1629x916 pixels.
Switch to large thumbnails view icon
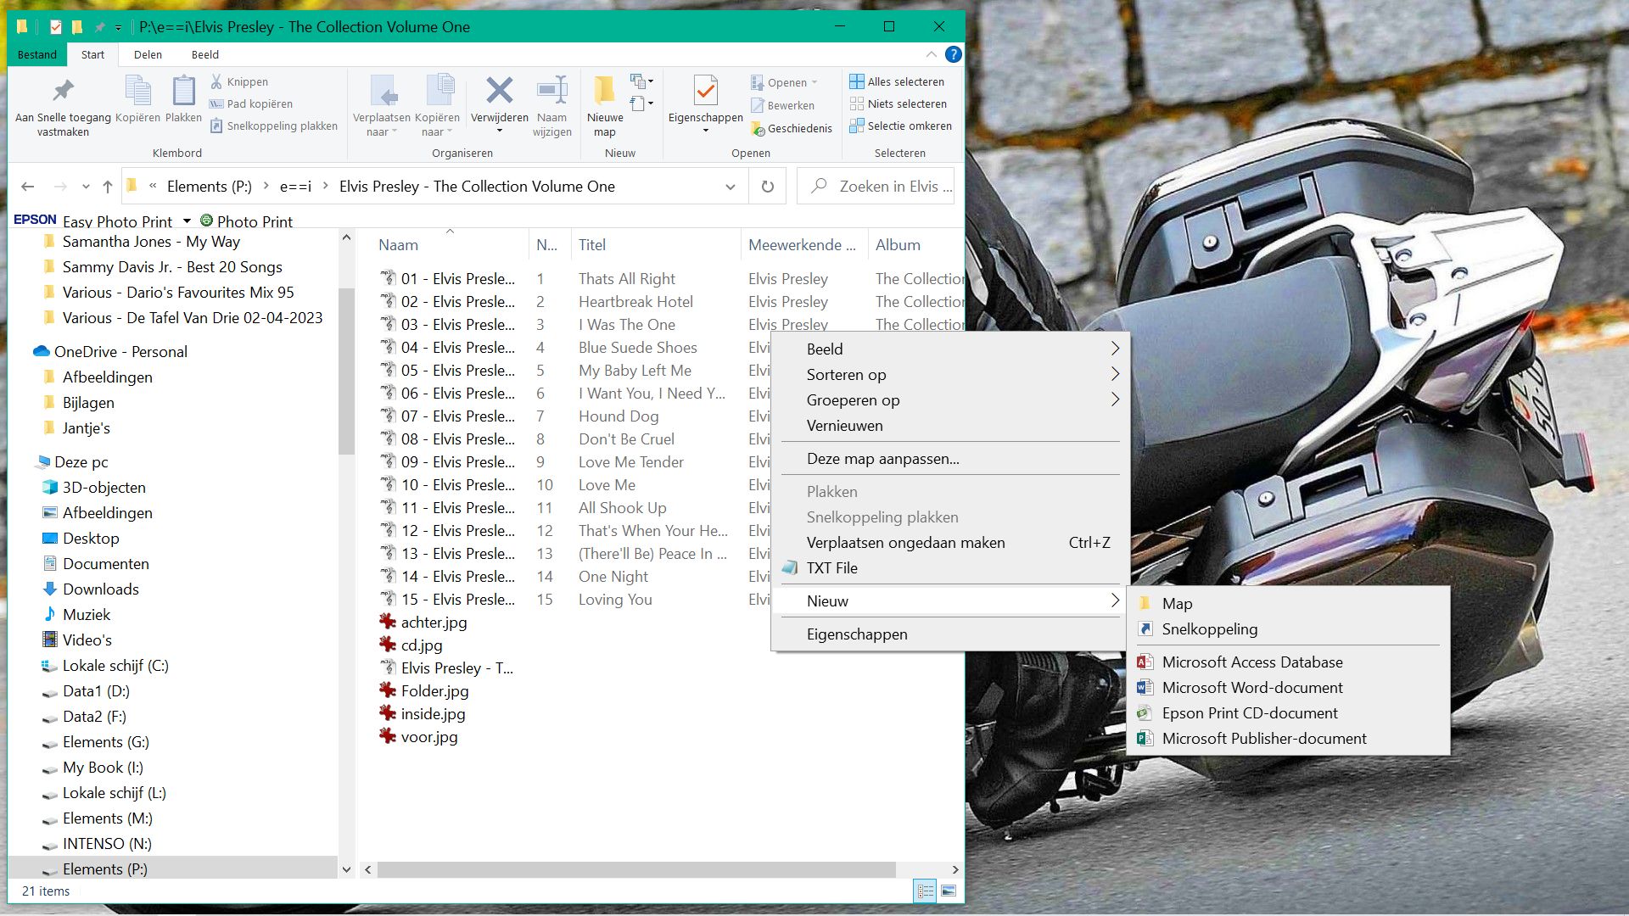point(949,891)
